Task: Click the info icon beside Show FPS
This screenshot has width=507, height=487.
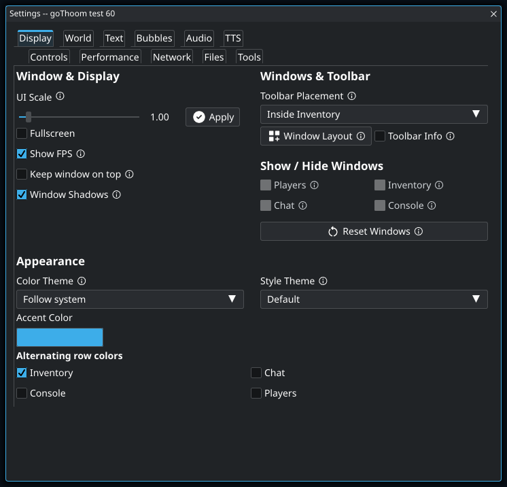Action: coord(80,154)
